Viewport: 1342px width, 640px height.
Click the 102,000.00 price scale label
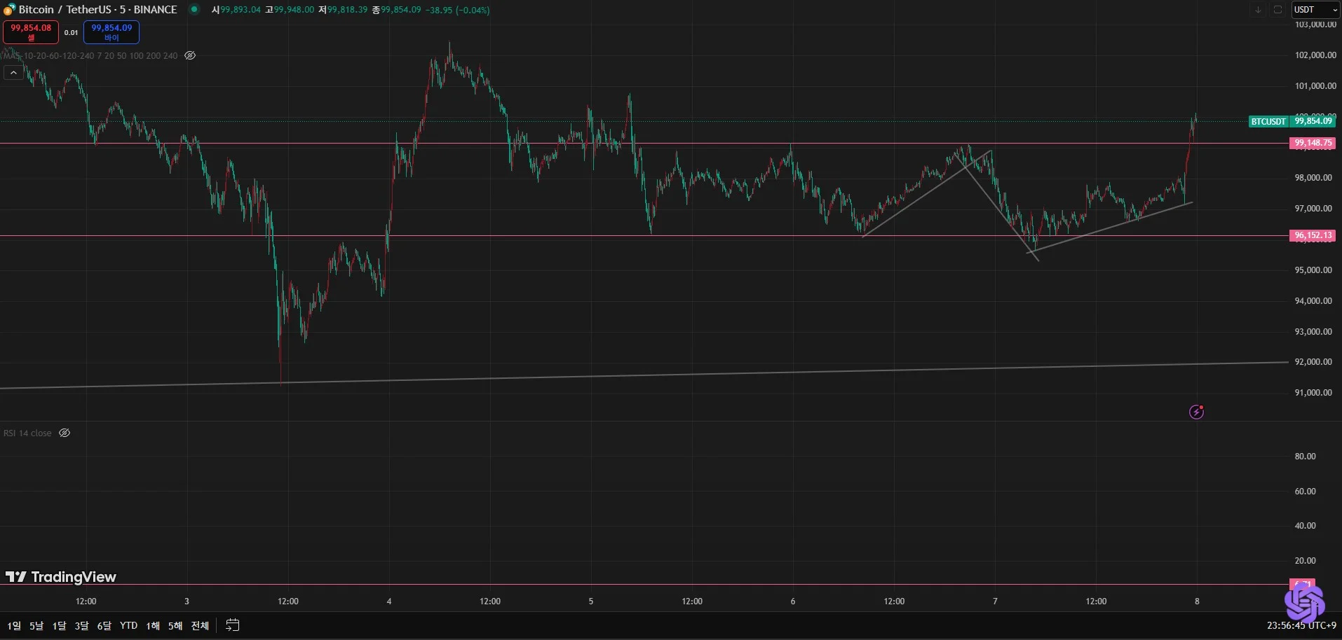tap(1315, 55)
